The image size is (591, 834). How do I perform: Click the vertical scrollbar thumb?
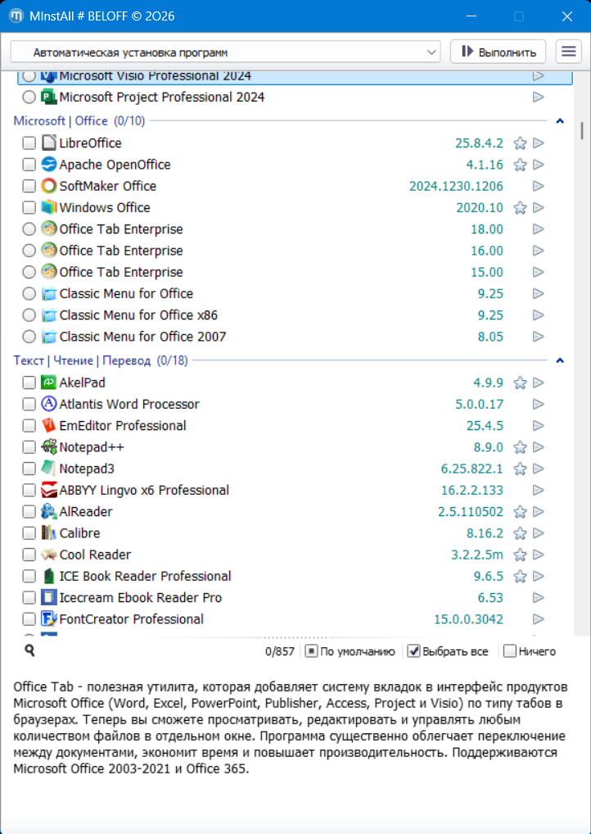click(x=583, y=131)
